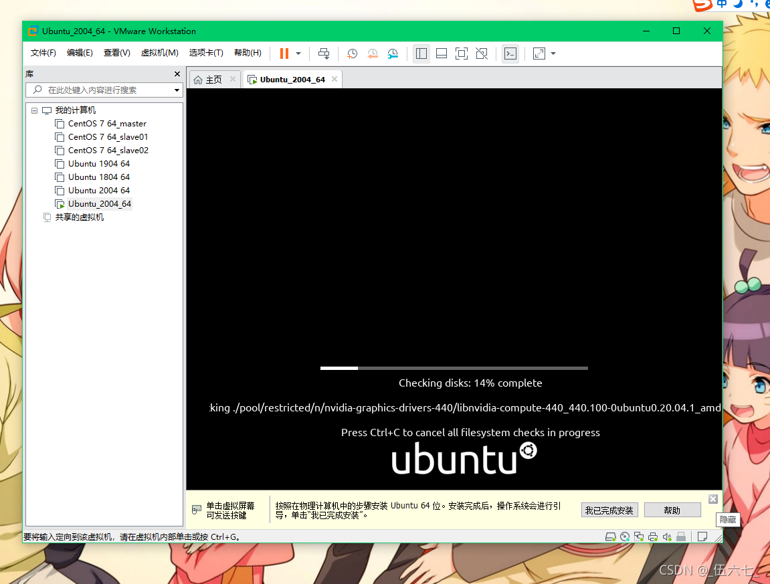This screenshot has height=584, width=770.
Task: Close the 主页 tab
Action: click(233, 78)
